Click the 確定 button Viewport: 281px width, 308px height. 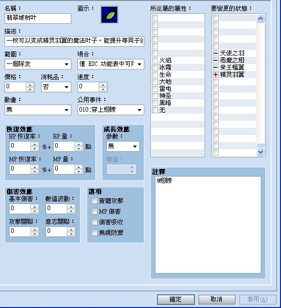pyautogui.click(x=176, y=299)
